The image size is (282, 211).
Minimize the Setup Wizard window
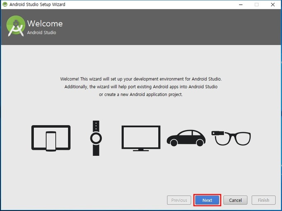(241, 5)
